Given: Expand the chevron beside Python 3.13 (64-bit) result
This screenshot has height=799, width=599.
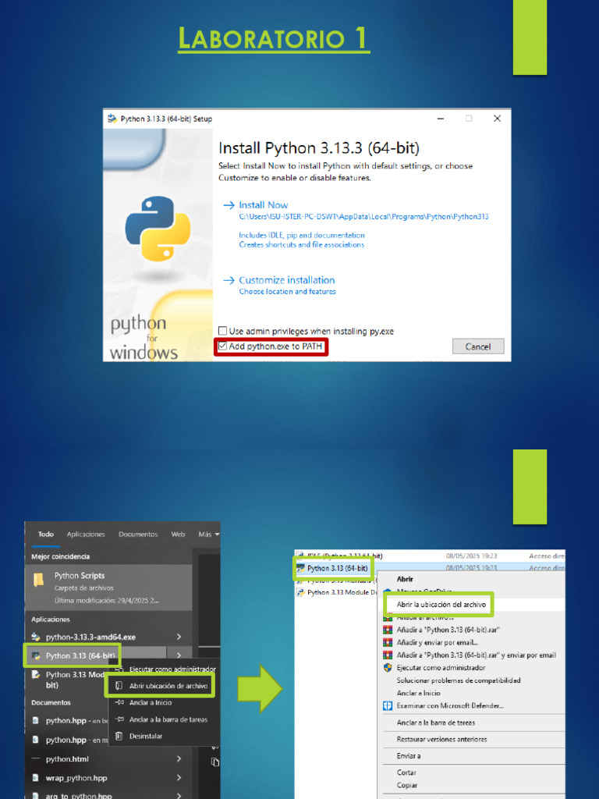Looking at the screenshot, I should tap(179, 655).
